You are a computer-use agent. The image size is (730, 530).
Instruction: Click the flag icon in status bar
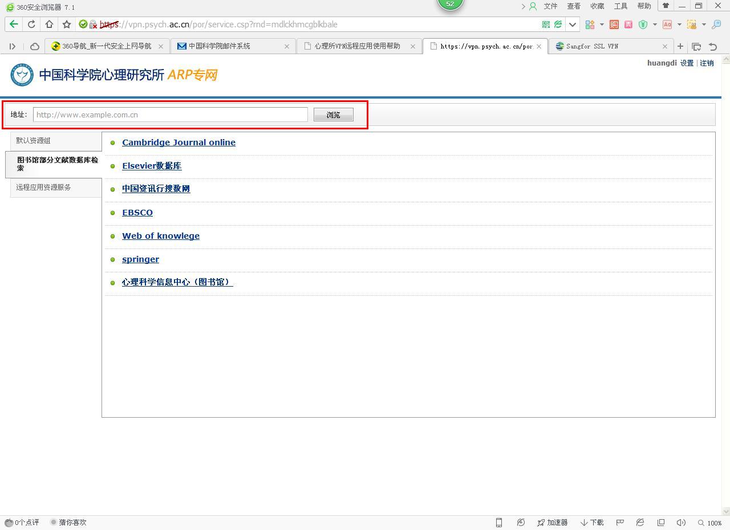[620, 522]
